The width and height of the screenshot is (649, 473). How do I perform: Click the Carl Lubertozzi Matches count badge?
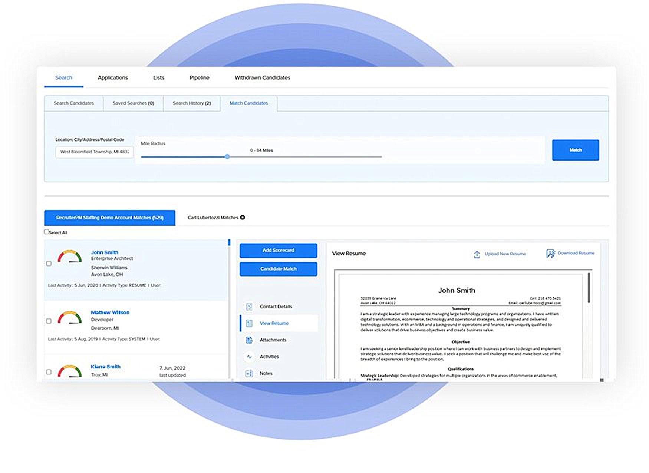[243, 218]
